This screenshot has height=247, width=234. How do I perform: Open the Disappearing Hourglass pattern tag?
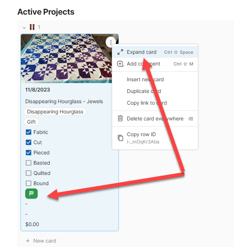pos(55,112)
